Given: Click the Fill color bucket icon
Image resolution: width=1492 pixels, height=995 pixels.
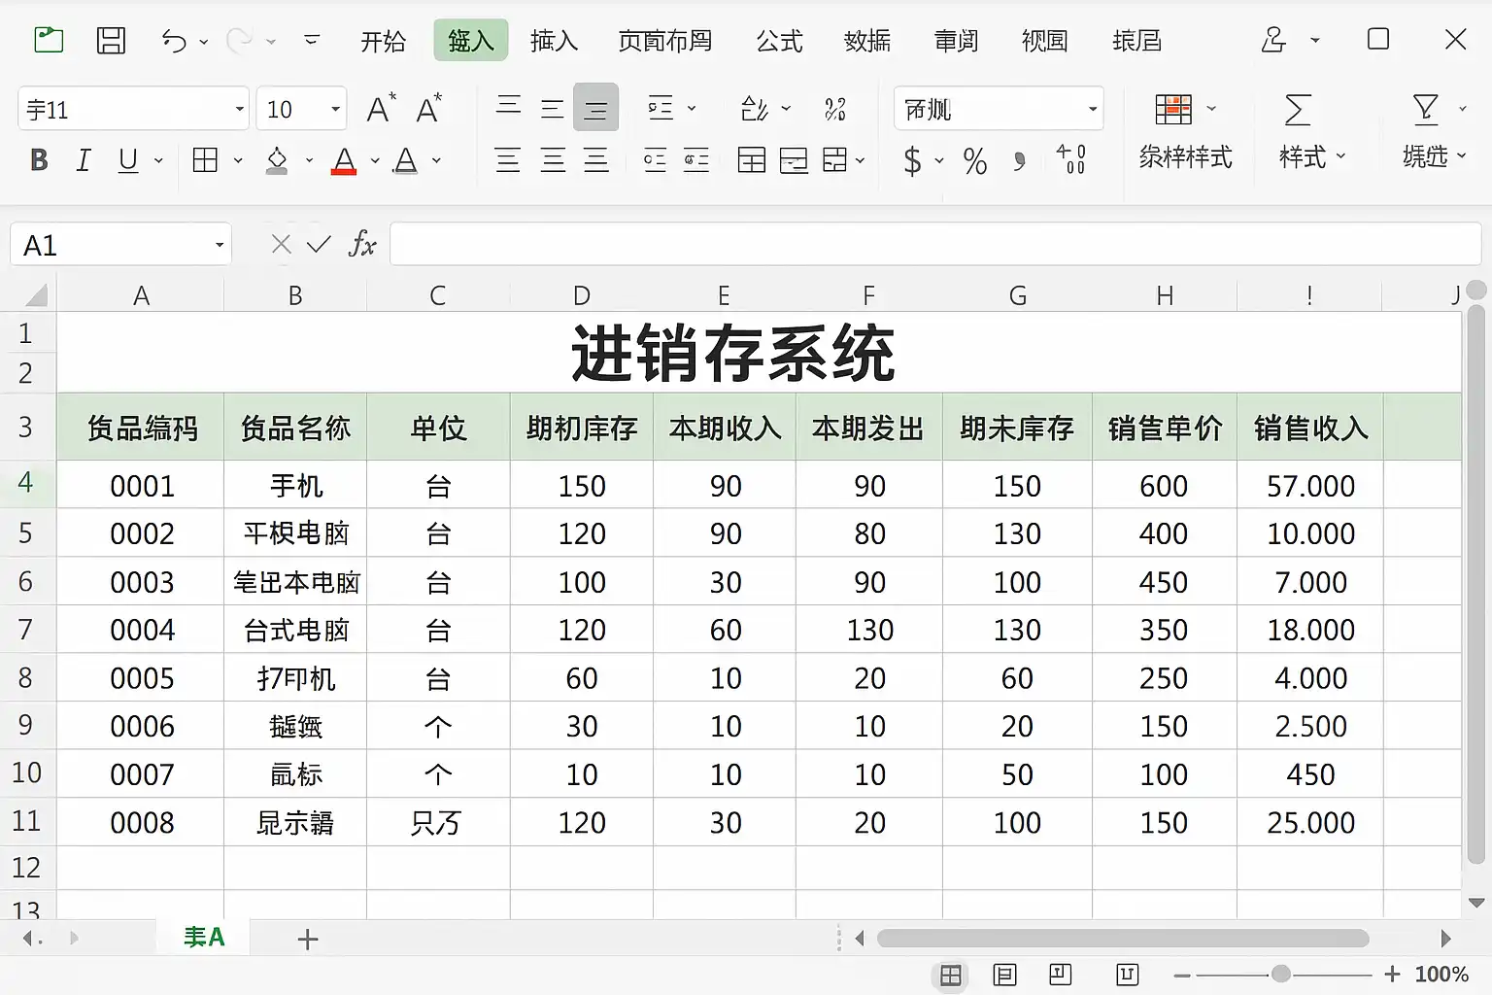Looking at the screenshot, I should click(277, 160).
